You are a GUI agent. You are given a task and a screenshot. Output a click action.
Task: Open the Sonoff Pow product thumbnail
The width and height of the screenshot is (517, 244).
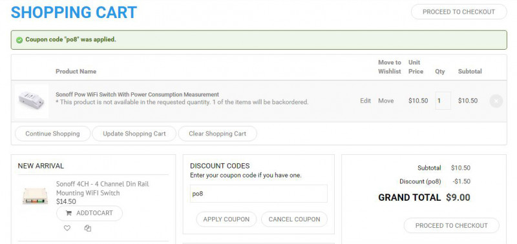click(32, 101)
